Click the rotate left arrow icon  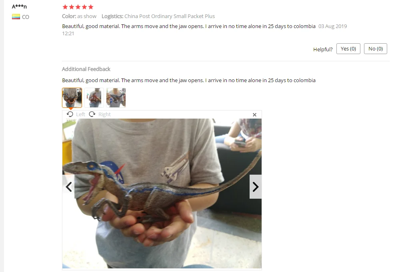coord(70,114)
